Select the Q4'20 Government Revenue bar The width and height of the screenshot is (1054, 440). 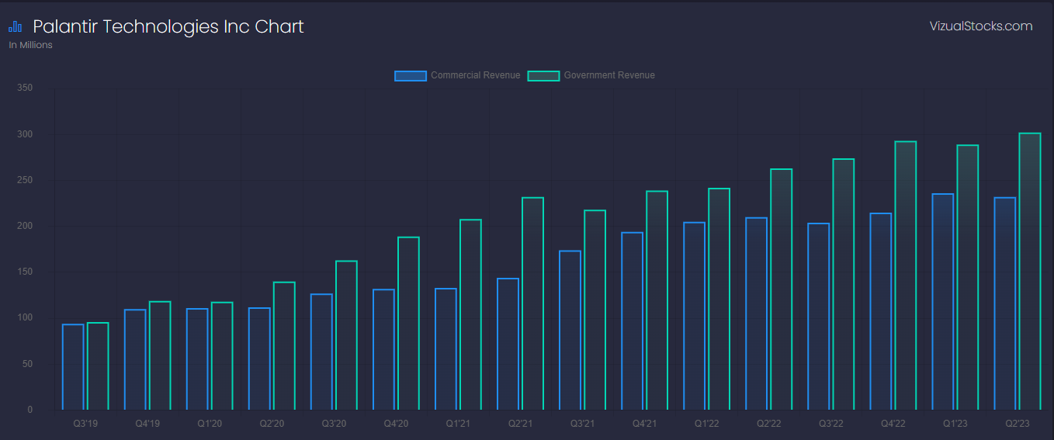pyautogui.click(x=408, y=324)
